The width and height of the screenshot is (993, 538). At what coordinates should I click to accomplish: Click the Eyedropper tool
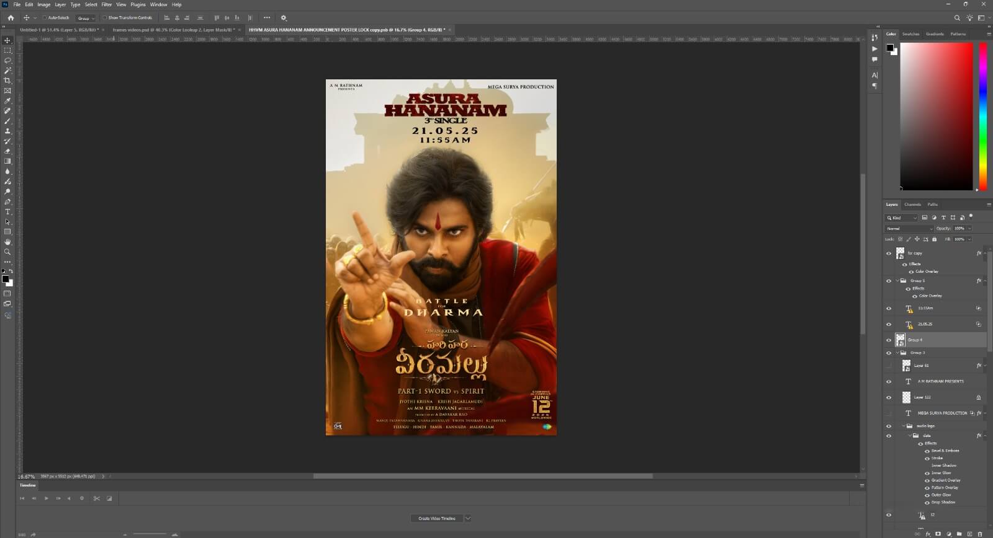click(7, 100)
